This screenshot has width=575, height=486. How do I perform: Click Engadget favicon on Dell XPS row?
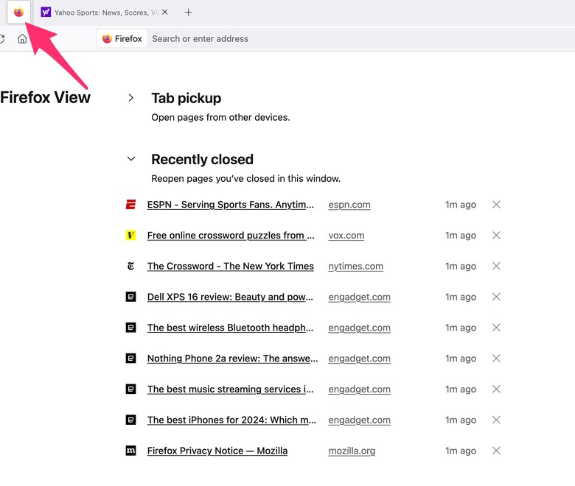[131, 297]
